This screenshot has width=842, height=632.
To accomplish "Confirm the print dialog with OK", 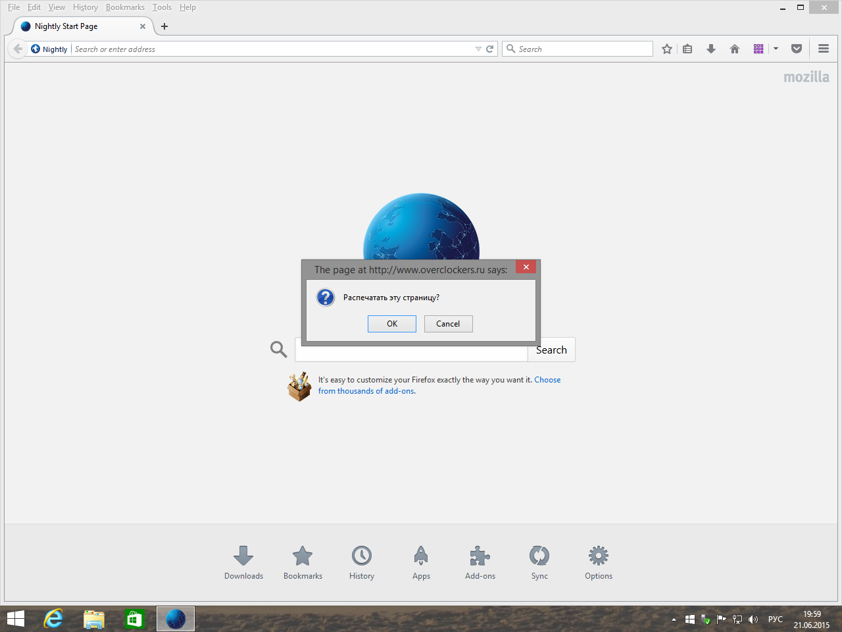I will coord(392,324).
